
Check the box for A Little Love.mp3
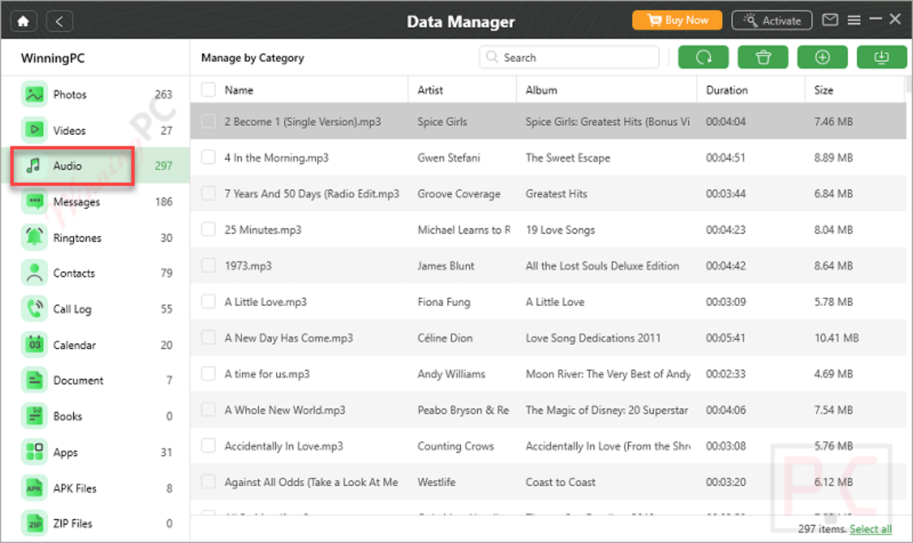pos(208,302)
